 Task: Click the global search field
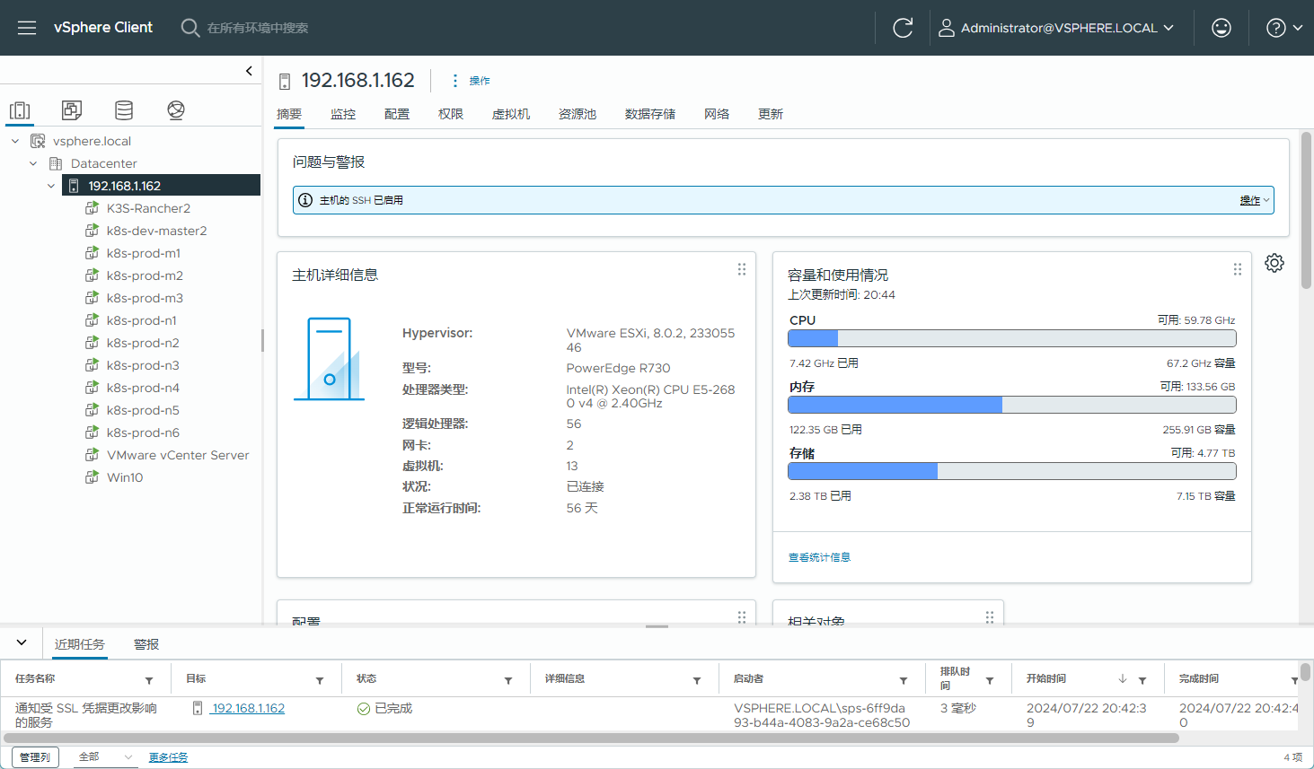tap(258, 28)
